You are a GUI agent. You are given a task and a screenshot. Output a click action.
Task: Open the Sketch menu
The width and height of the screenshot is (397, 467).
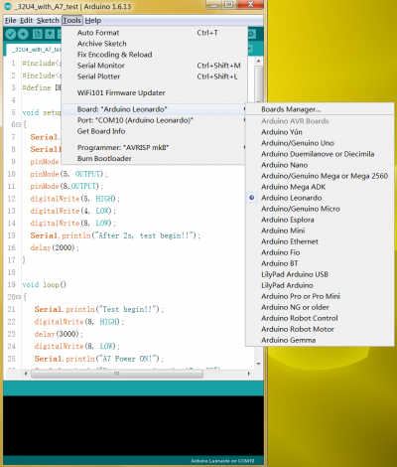click(48, 21)
